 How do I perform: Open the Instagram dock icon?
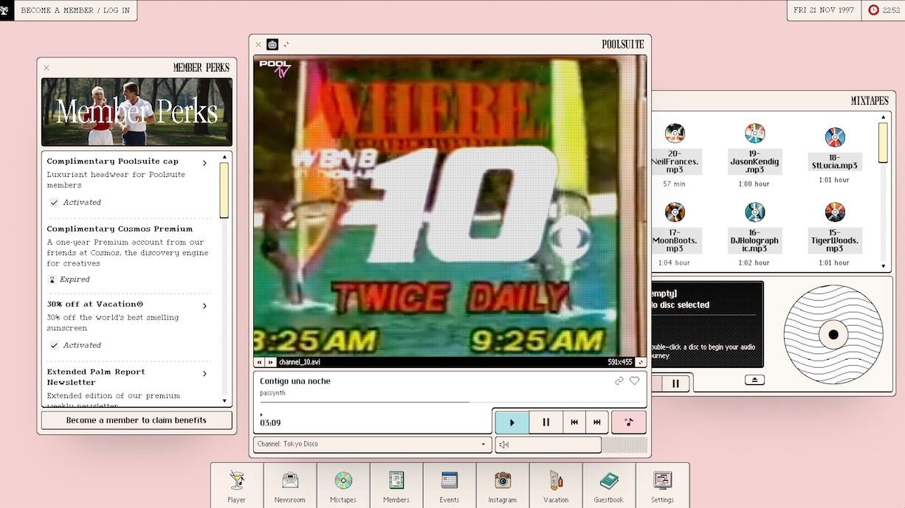(x=503, y=485)
